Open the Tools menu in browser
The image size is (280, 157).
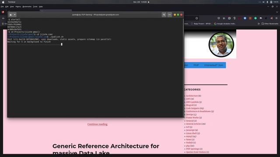35,7
